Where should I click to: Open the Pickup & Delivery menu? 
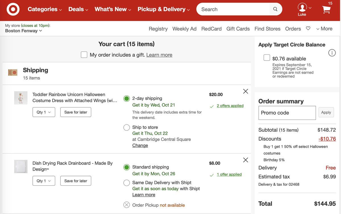(164, 9)
